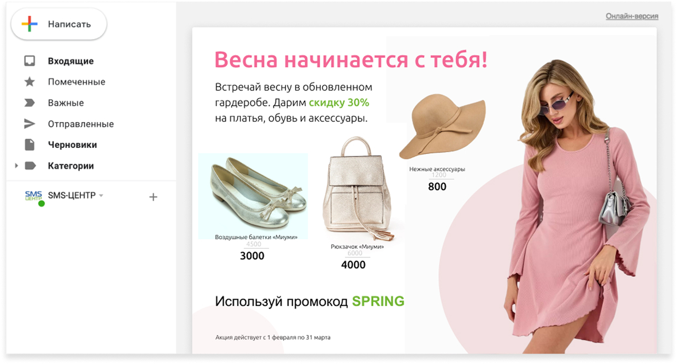Open the Отправленные folder
677x364 pixels.
pyautogui.click(x=81, y=124)
